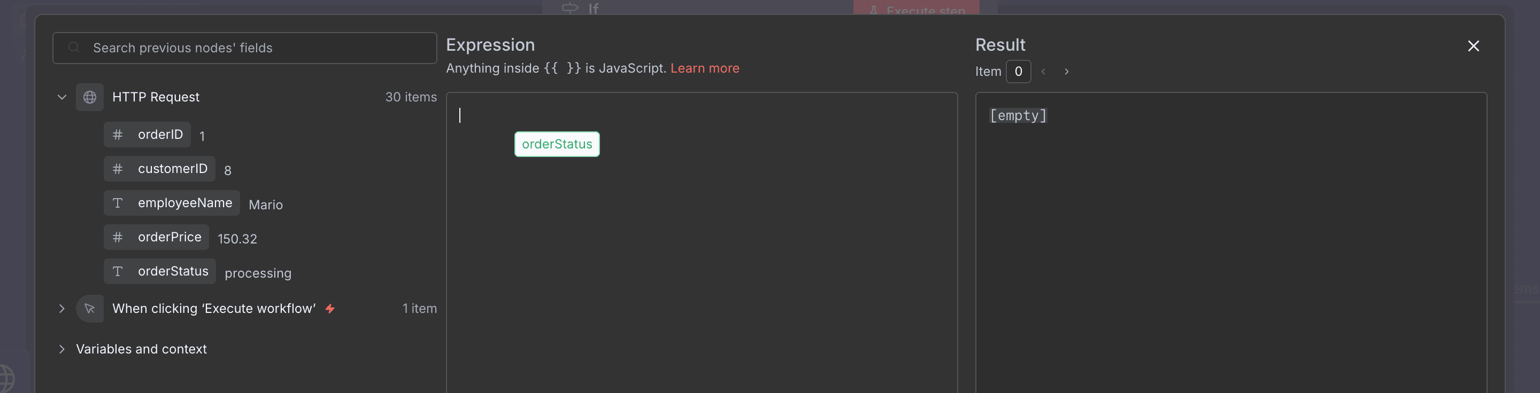This screenshot has height=393, width=1540.
Task: Select the orderPrice field pill
Action: point(156,237)
